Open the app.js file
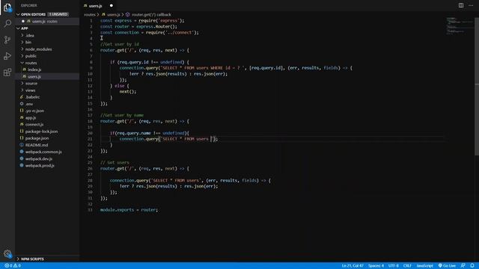 [31, 118]
